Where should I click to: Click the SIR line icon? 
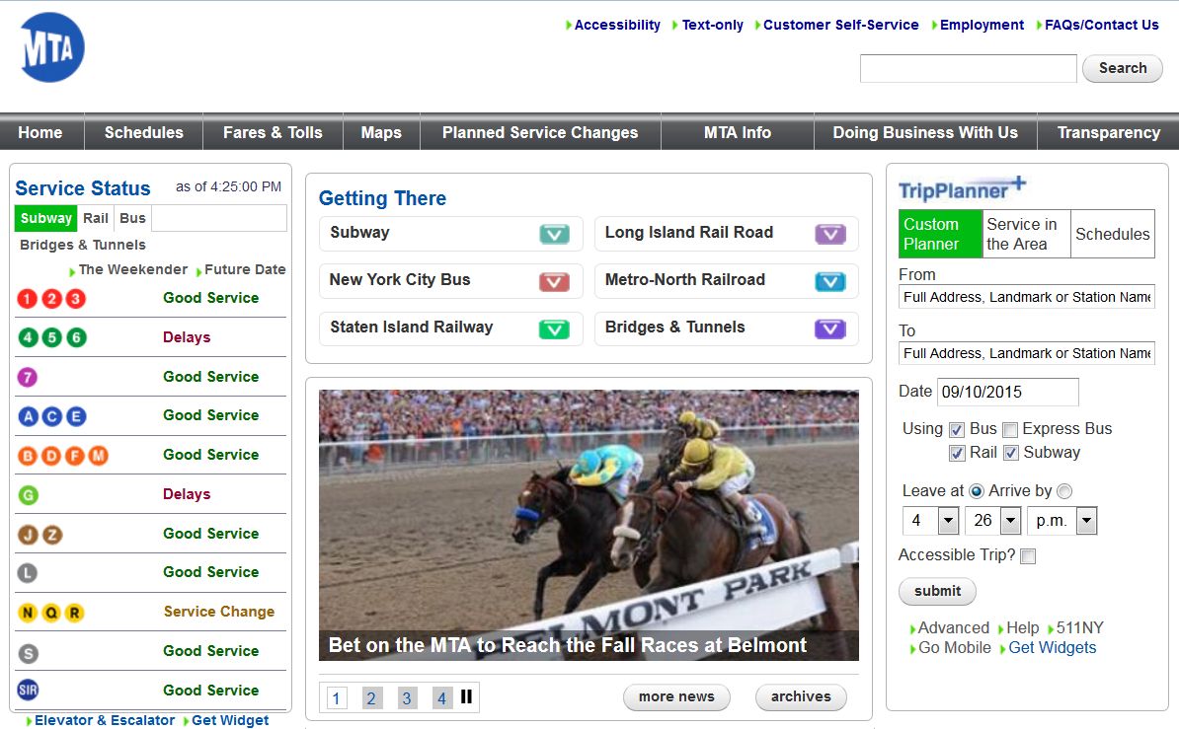tap(28, 690)
